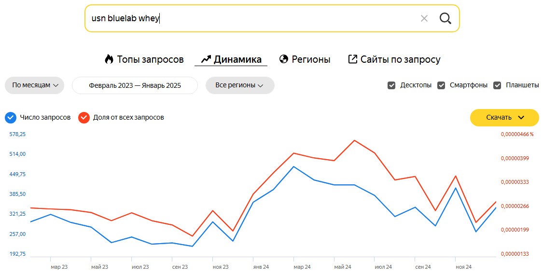Click the flame icon for top queries
Image resolution: width=543 pixels, height=275 pixels.
pyautogui.click(x=109, y=59)
